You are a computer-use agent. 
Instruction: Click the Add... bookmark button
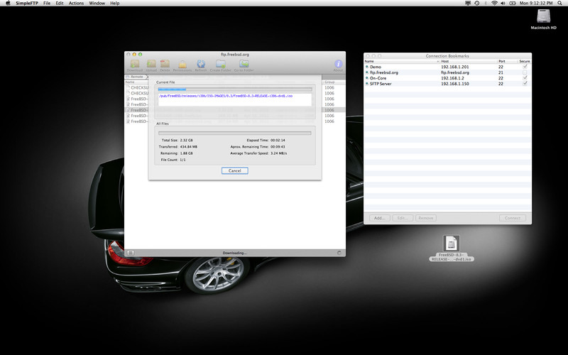click(379, 218)
